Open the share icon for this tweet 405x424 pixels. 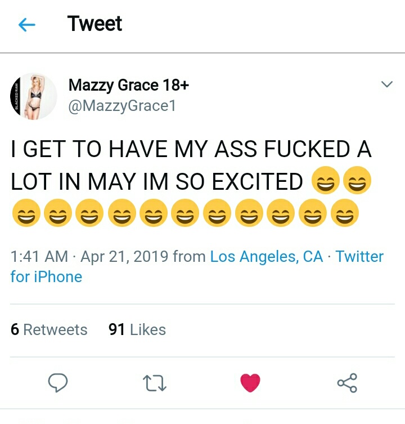[346, 383]
